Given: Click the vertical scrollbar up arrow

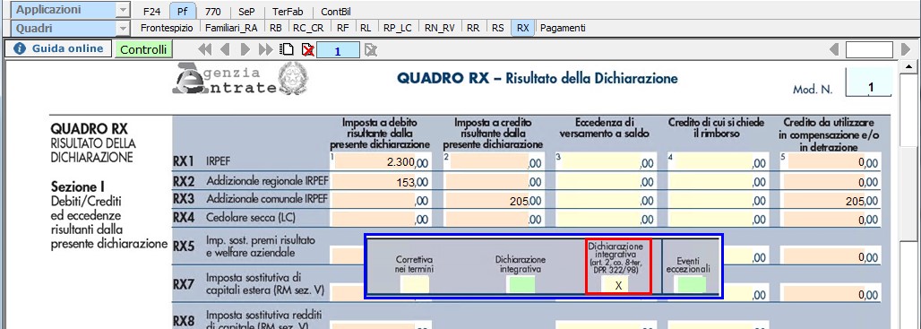Looking at the screenshot, I should coord(908,66).
